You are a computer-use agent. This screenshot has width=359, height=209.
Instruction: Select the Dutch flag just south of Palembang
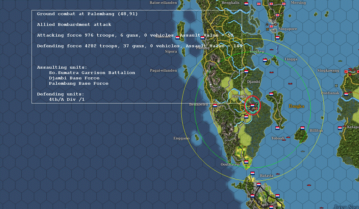click(x=246, y=117)
